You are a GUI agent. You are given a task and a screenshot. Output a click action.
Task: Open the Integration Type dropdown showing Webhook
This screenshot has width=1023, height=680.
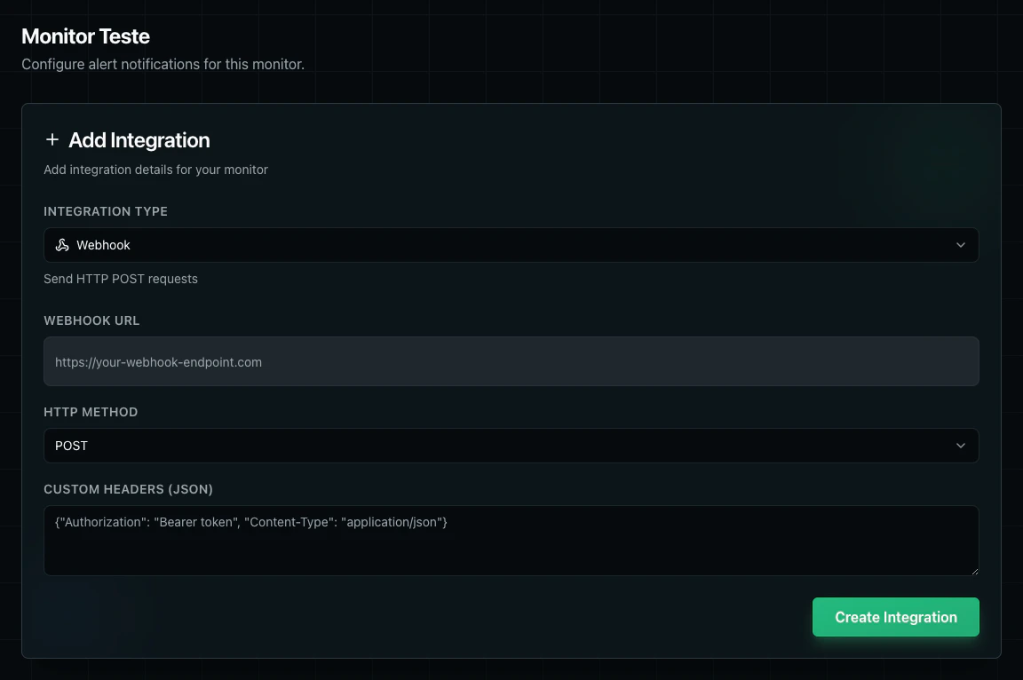pyautogui.click(x=511, y=245)
